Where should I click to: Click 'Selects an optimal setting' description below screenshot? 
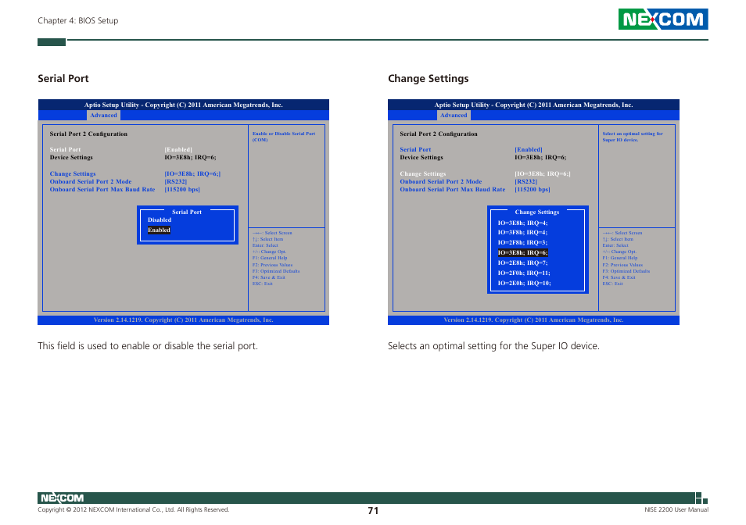pyautogui.click(x=493, y=346)
